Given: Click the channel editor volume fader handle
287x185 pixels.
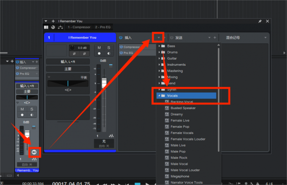Looking at the screenshot, I should point(104,82).
